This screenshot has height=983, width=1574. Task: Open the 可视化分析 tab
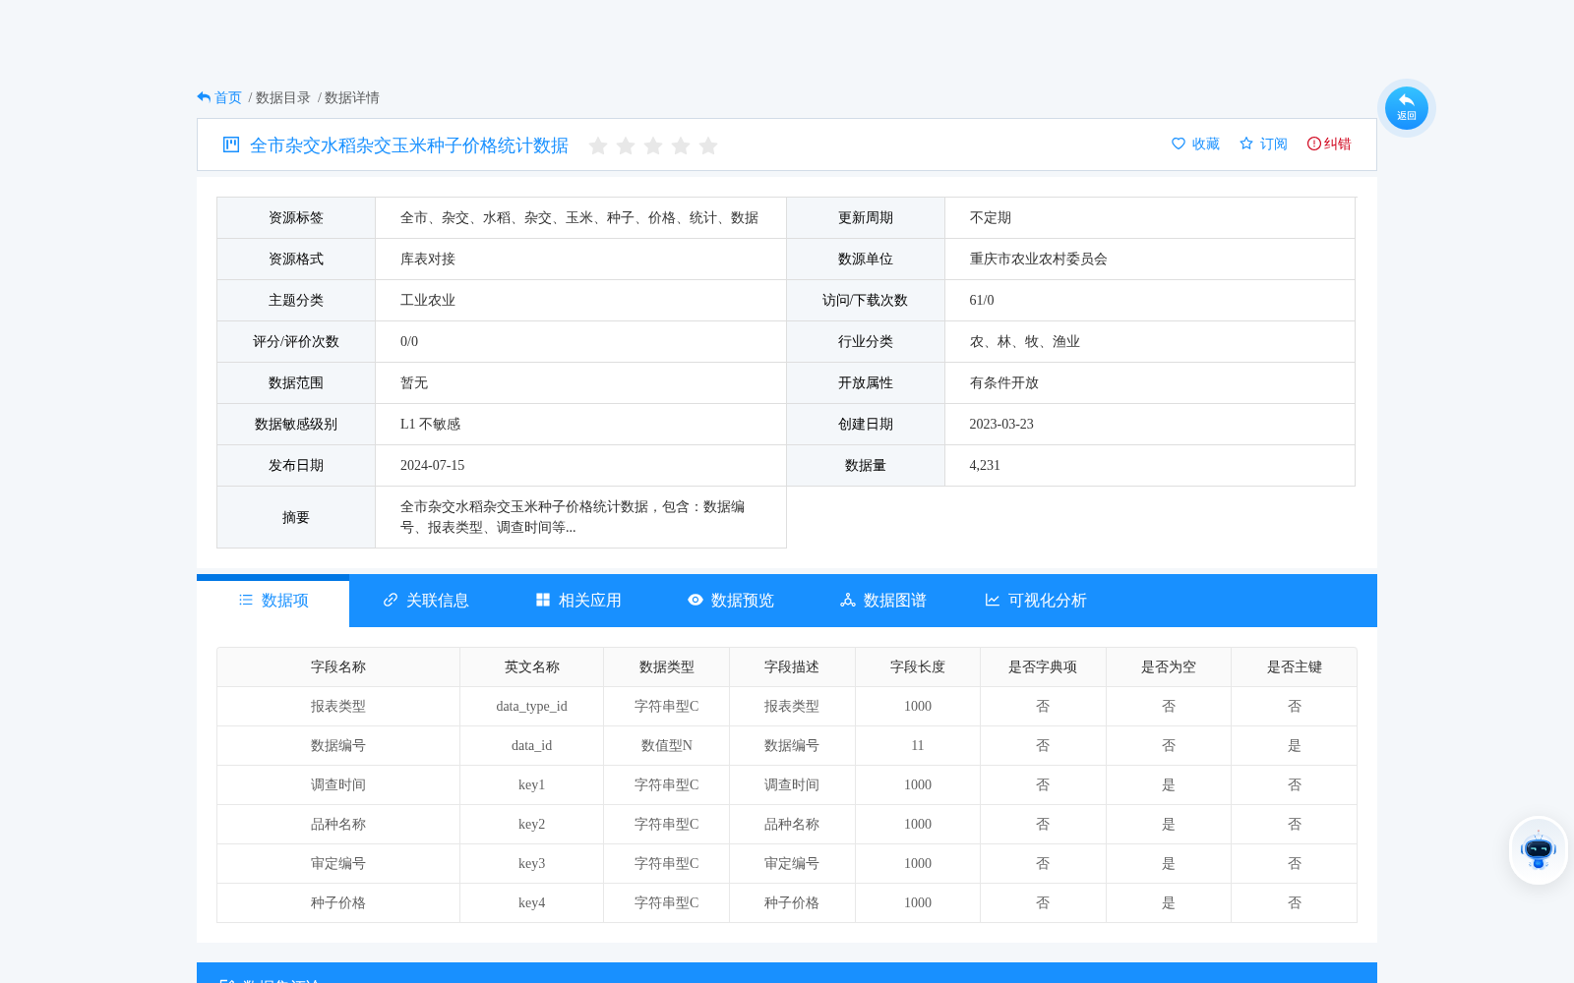[x=1036, y=601]
